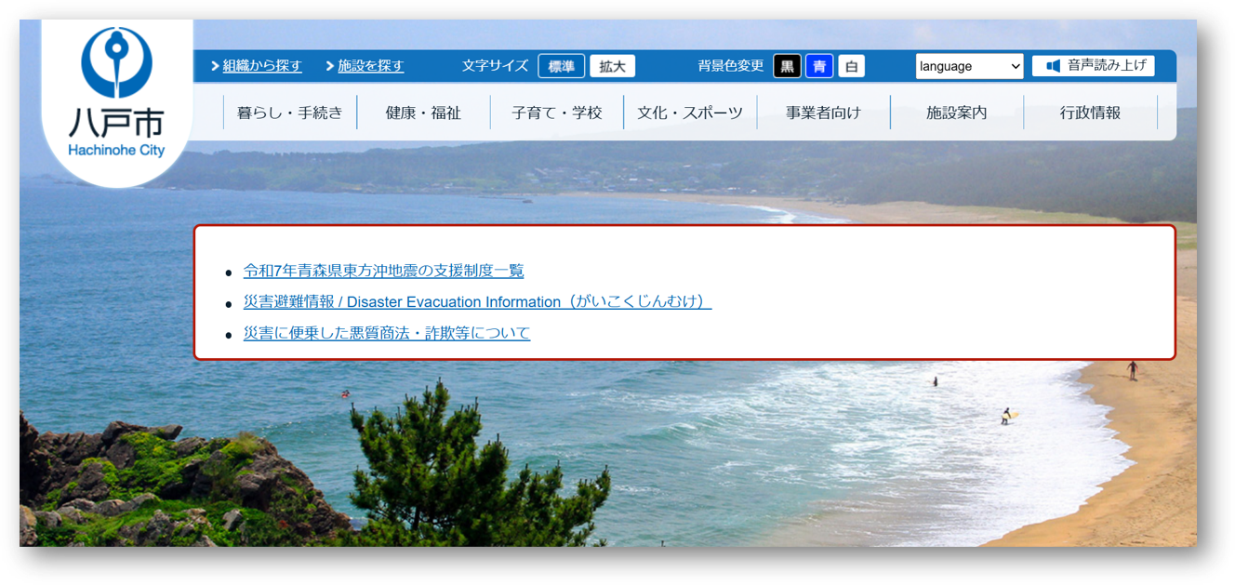
Task: Select the 施設案内 menu item
Action: (956, 113)
